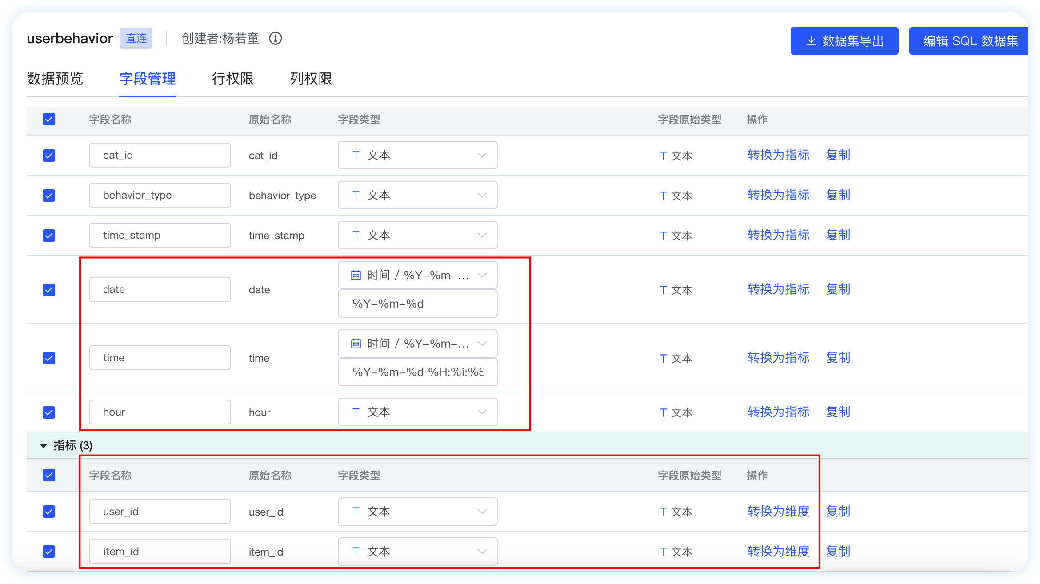Click the calendar icon in time field type
Viewport: 1040px width, 584px height.
click(356, 344)
